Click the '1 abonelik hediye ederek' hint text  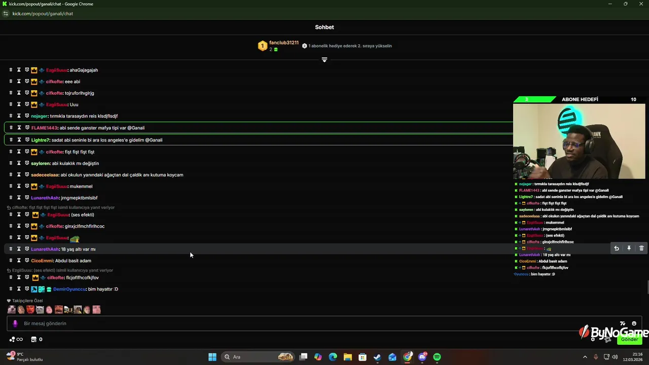click(x=350, y=46)
